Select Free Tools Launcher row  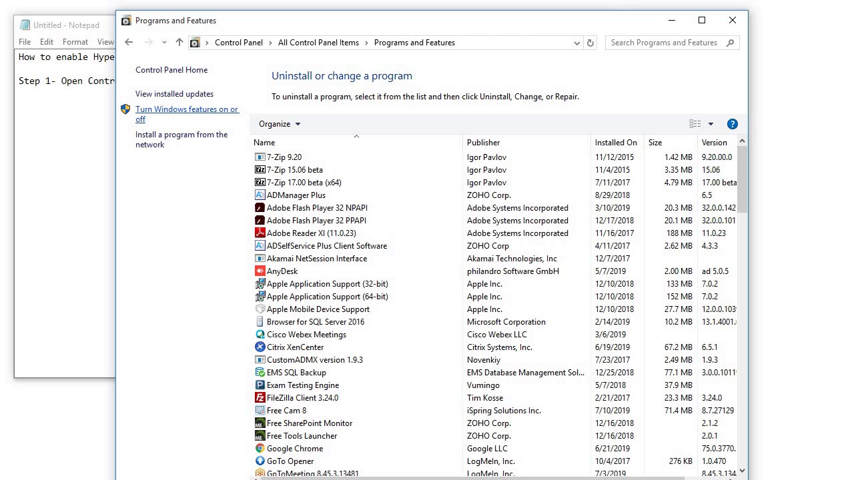tap(495, 436)
